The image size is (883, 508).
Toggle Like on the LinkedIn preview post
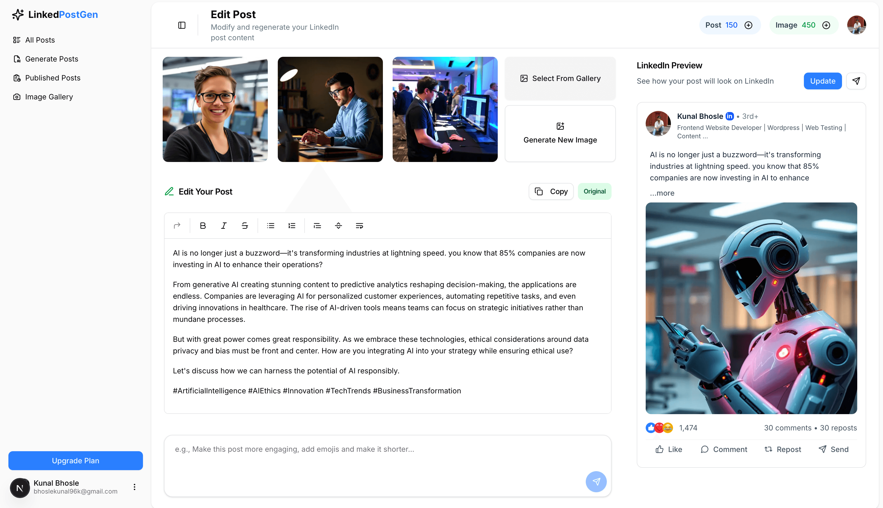[668, 449]
